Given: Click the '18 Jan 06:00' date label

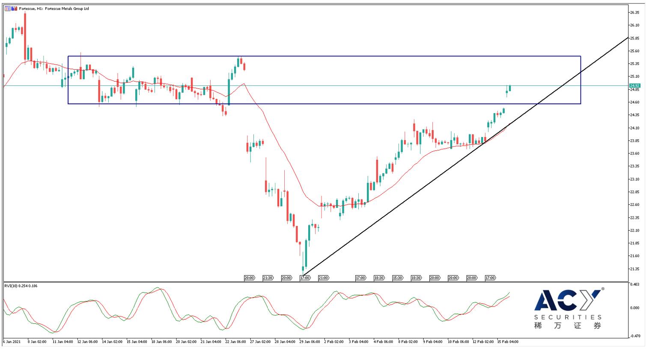Looking at the screenshot, I should (163, 342).
